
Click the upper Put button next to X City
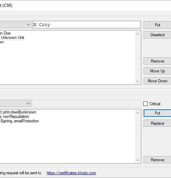click(157, 25)
